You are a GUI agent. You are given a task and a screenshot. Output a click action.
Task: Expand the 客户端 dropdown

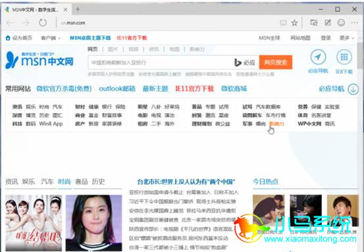coord(51,38)
